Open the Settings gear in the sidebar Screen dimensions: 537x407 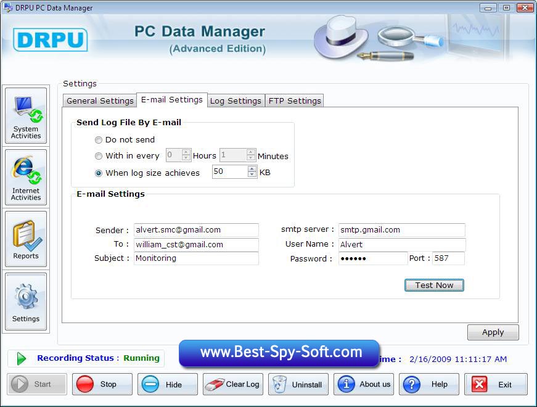click(26, 302)
